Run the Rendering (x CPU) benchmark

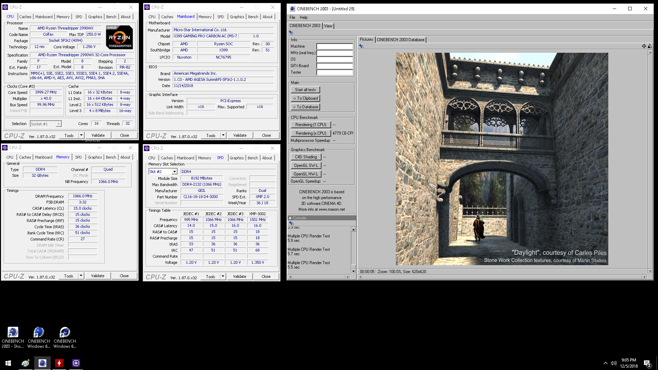[311, 133]
